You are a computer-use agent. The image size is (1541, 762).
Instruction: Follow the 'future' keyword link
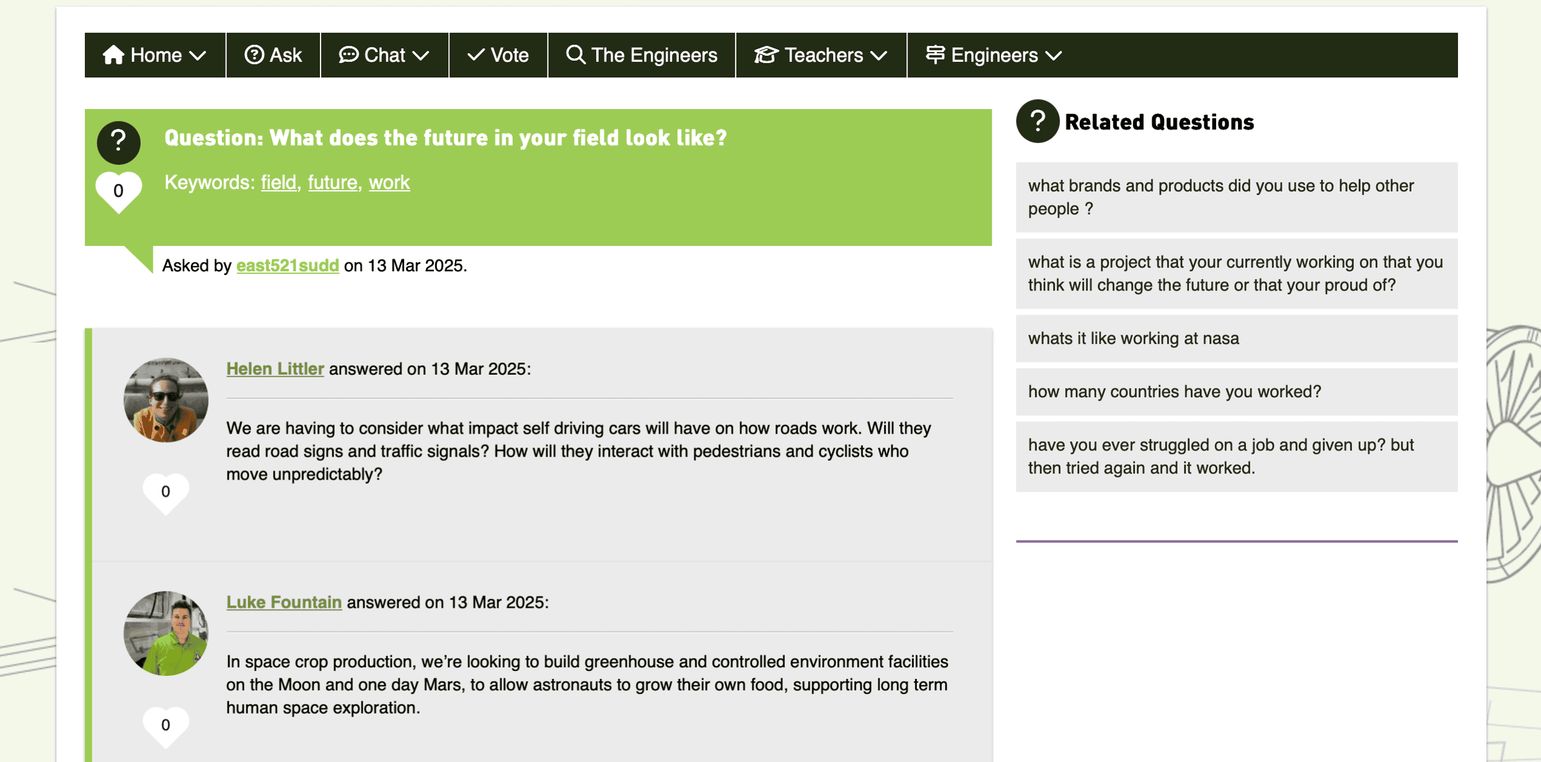pos(333,183)
